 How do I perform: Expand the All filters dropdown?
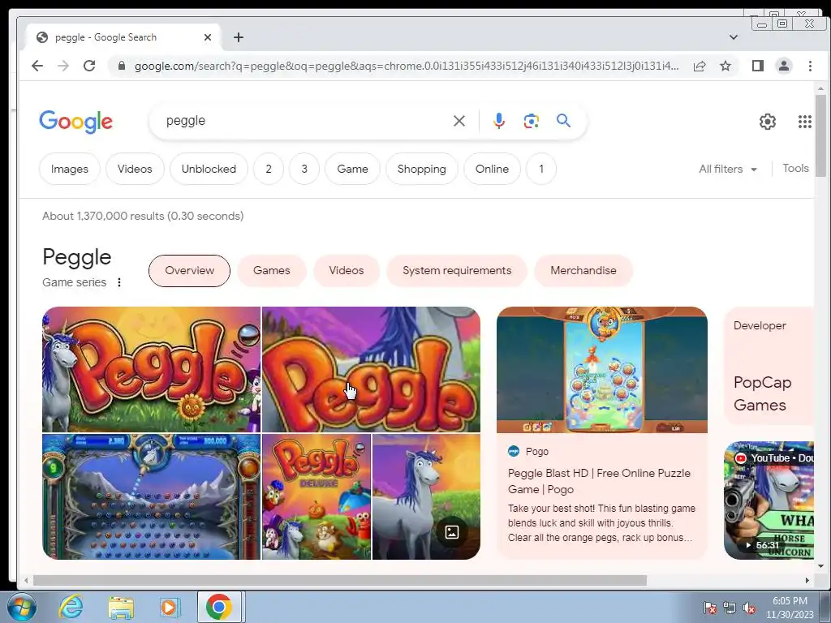[x=728, y=169]
